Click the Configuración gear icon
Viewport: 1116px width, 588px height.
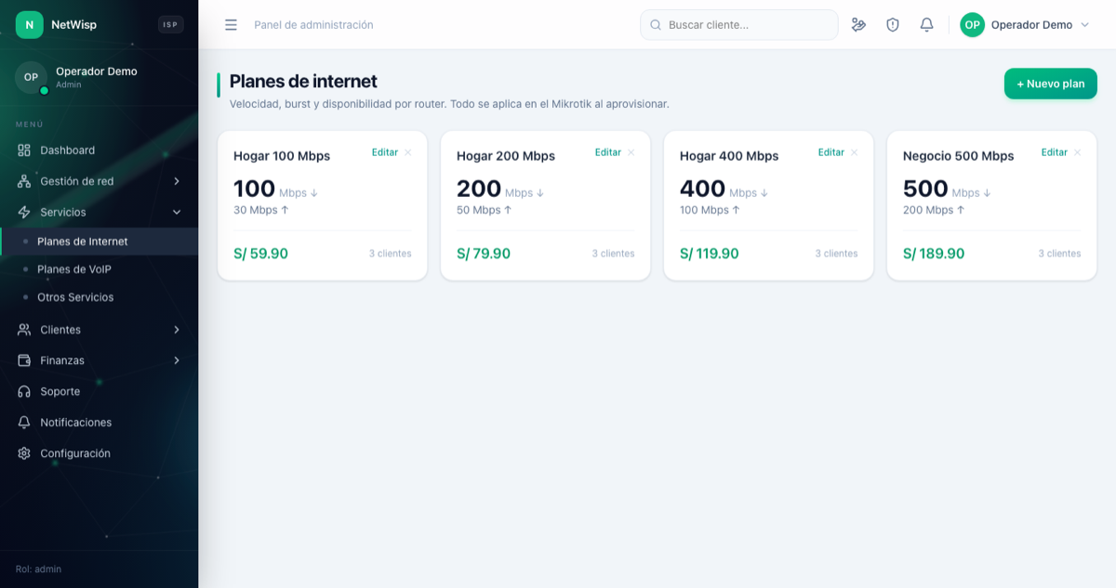click(x=24, y=453)
